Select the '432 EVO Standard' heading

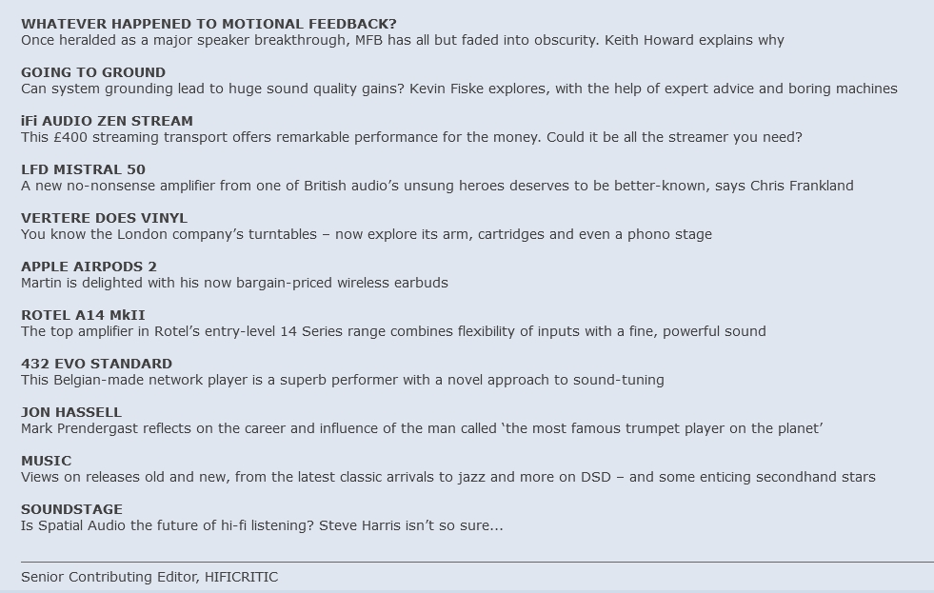point(96,364)
